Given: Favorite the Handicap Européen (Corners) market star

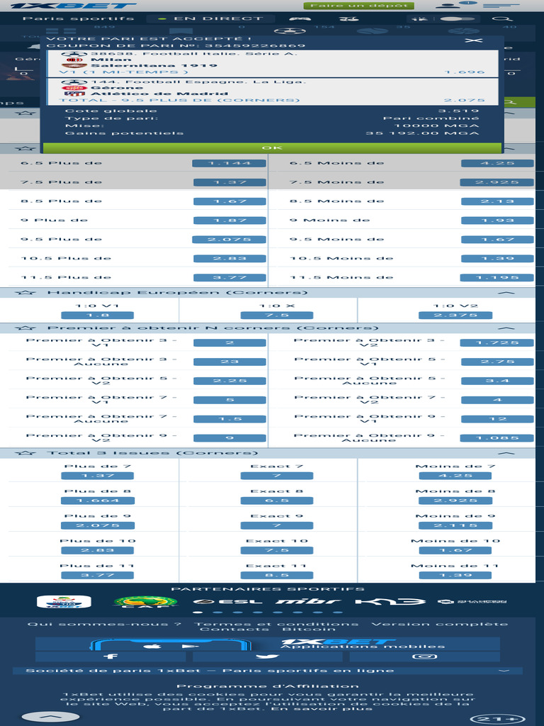Looking at the screenshot, I should [25, 293].
